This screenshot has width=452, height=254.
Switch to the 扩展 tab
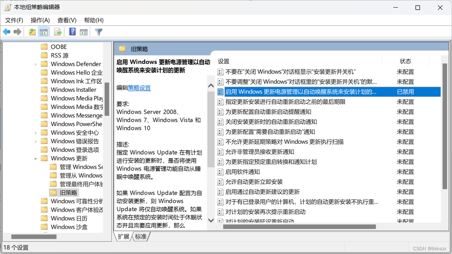[x=123, y=236]
